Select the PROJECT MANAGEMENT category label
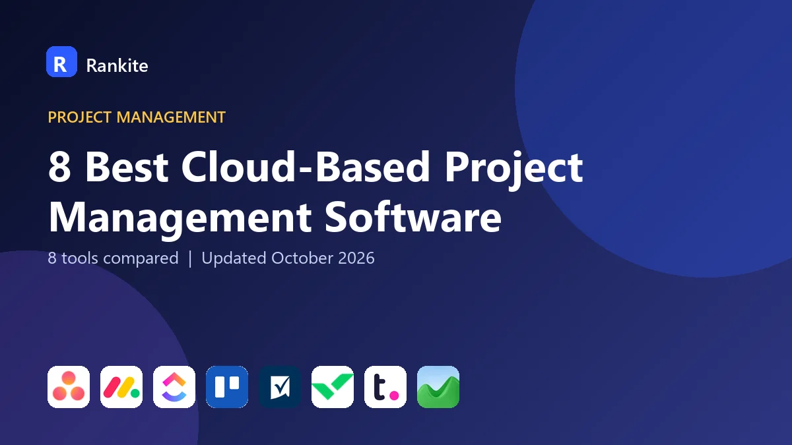 (x=137, y=117)
